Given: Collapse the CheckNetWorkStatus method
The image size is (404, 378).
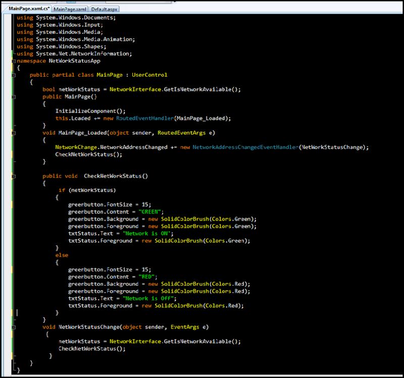Looking at the screenshot, I should 14,176.
